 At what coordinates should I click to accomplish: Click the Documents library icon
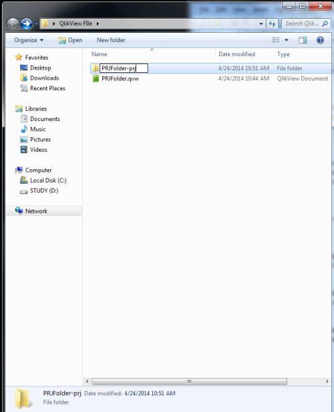click(23, 119)
